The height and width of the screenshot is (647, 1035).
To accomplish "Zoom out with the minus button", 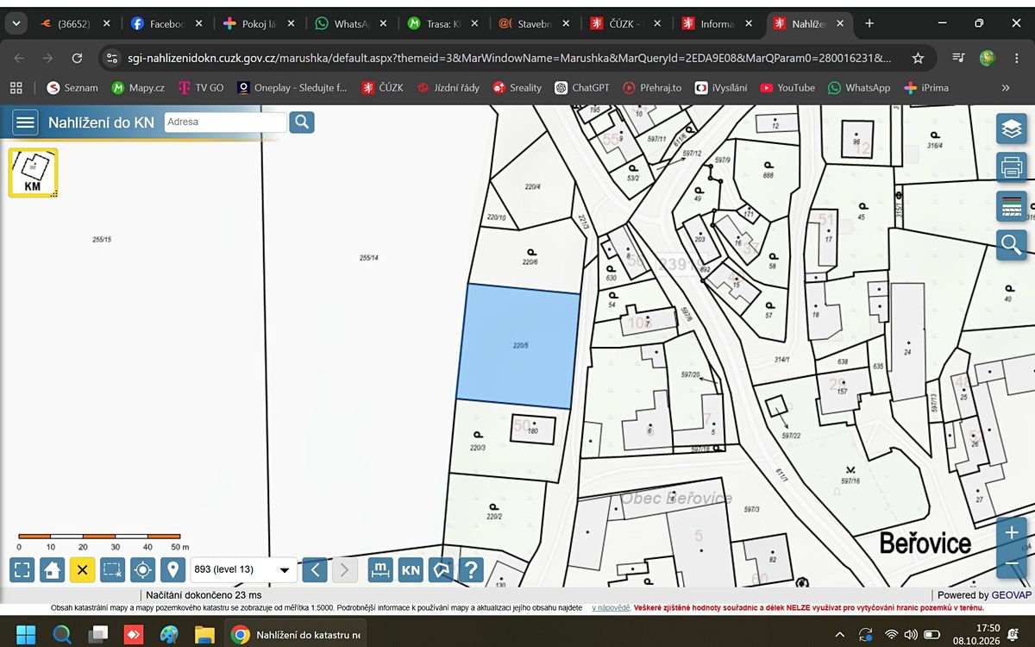I will point(1011,563).
